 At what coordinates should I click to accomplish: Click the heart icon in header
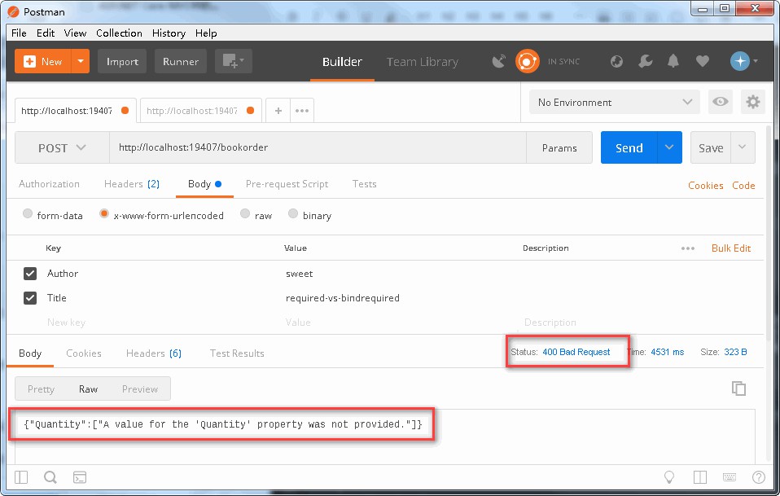point(702,61)
